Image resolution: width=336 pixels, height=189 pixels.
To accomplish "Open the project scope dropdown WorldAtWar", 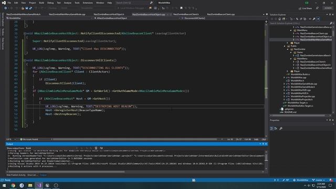I will [49, 18].
